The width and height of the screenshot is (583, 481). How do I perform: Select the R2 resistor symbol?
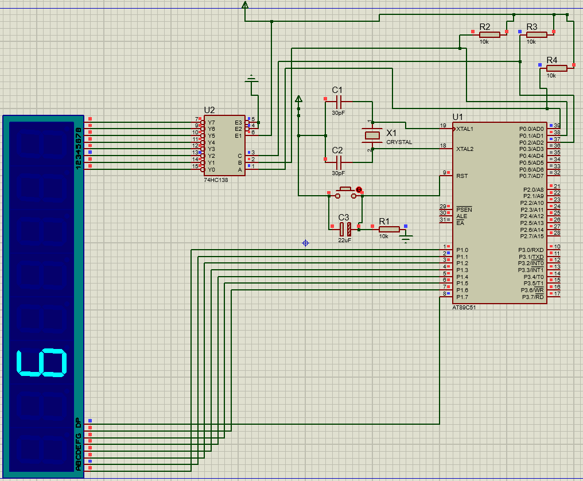489,34
